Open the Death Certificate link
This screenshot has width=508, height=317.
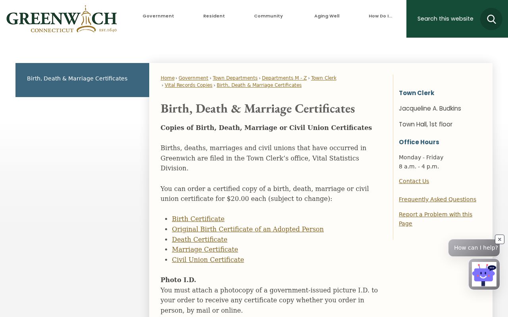200,239
